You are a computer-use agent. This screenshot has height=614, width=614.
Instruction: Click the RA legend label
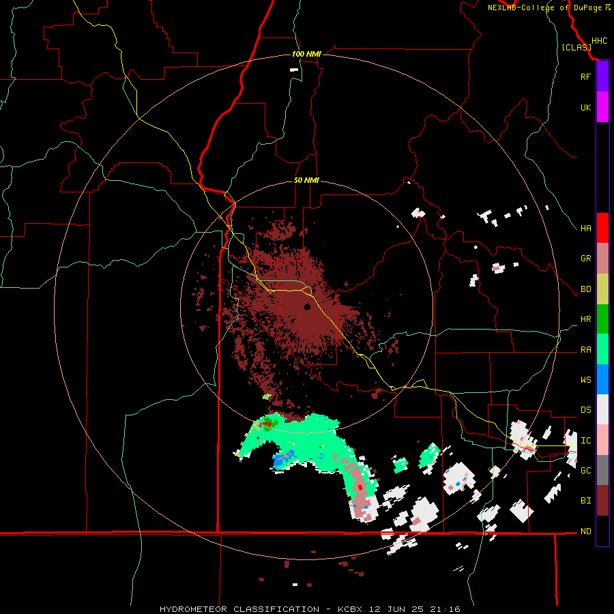585,350
